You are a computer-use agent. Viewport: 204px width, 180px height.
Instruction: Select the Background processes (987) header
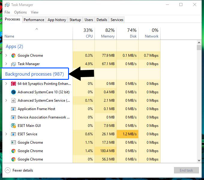point(34,74)
